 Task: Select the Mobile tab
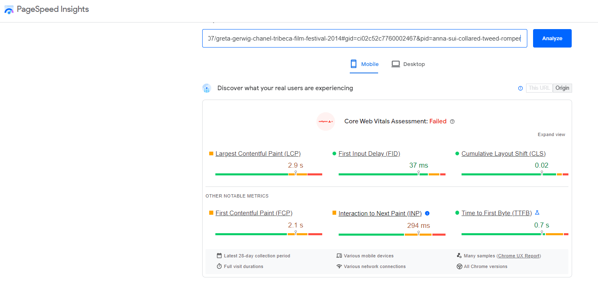point(364,64)
